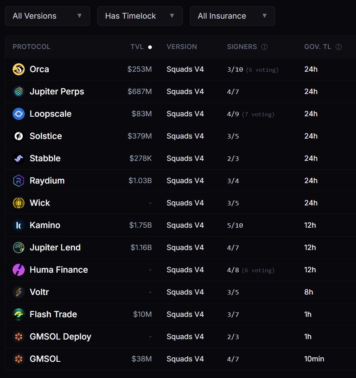Screen dimensions: 356x378
Task: Click the Raydium logo icon
Action: (x=19, y=181)
